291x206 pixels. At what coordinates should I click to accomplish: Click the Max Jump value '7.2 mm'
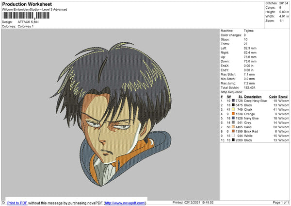pyautogui.click(x=249, y=83)
